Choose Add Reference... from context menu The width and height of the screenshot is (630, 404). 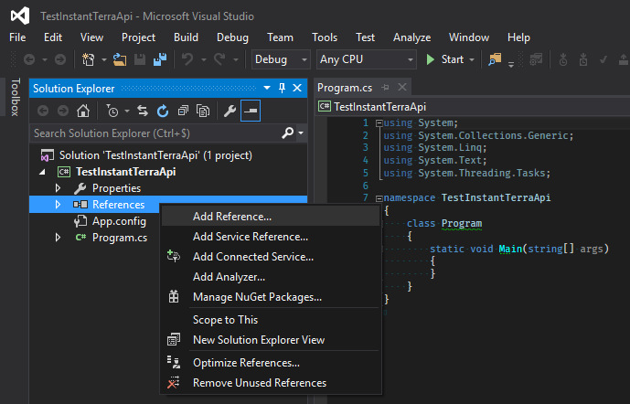coord(271,217)
